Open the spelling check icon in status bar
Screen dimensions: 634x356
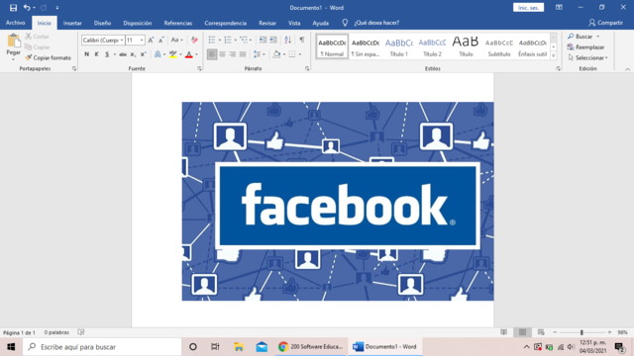coord(81,332)
